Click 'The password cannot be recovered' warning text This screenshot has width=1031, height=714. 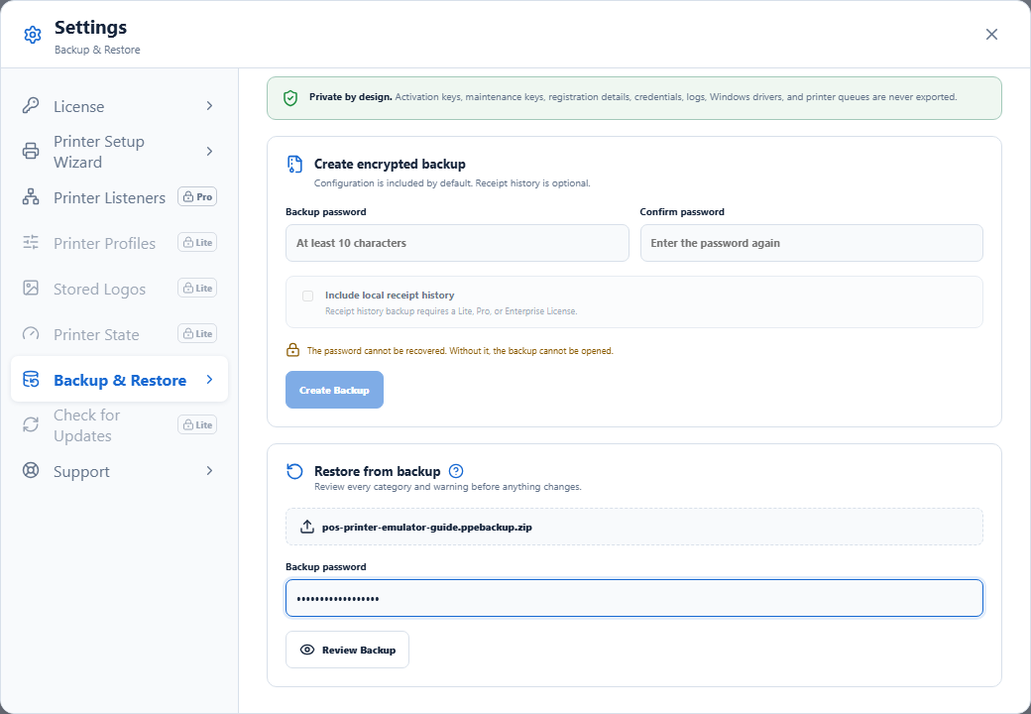[460, 351]
